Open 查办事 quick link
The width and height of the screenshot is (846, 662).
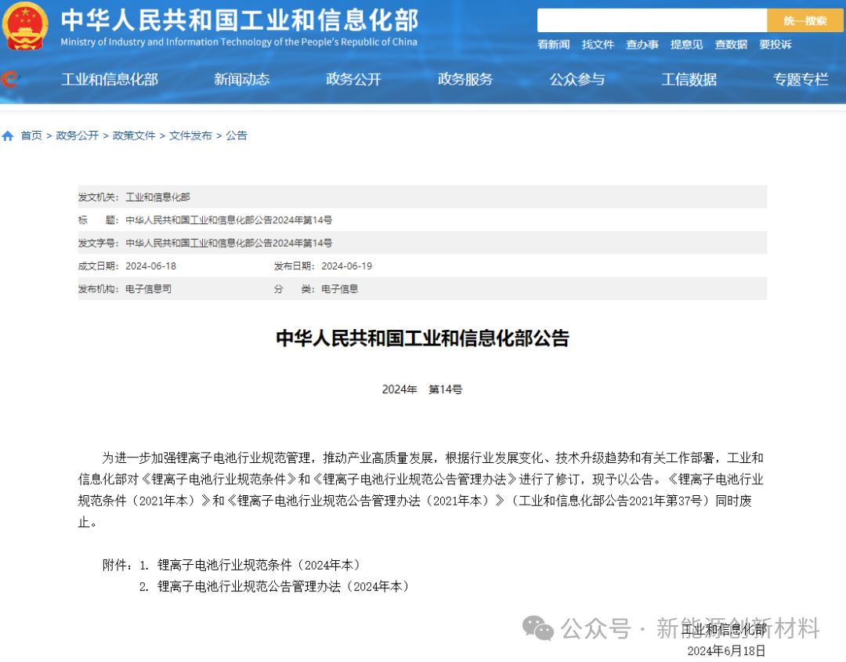pos(642,45)
